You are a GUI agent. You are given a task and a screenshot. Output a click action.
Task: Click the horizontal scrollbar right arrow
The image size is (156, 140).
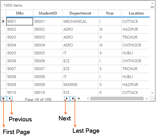147,99
